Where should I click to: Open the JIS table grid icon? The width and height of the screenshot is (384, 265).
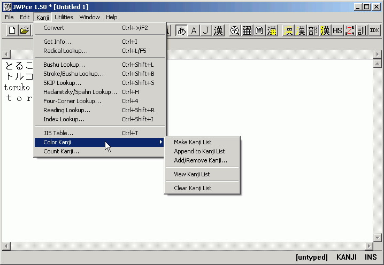click(x=247, y=30)
